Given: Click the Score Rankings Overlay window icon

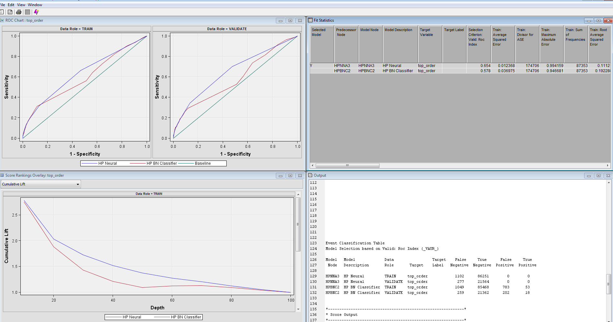Looking at the screenshot, I should (2, 175).
